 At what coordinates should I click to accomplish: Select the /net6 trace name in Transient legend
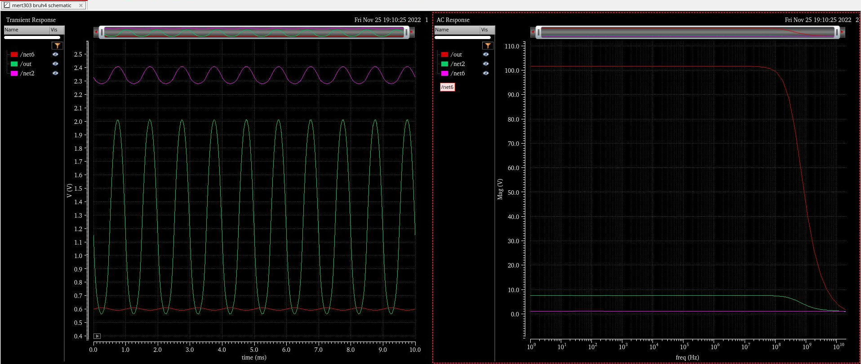(x=27, y=54)
